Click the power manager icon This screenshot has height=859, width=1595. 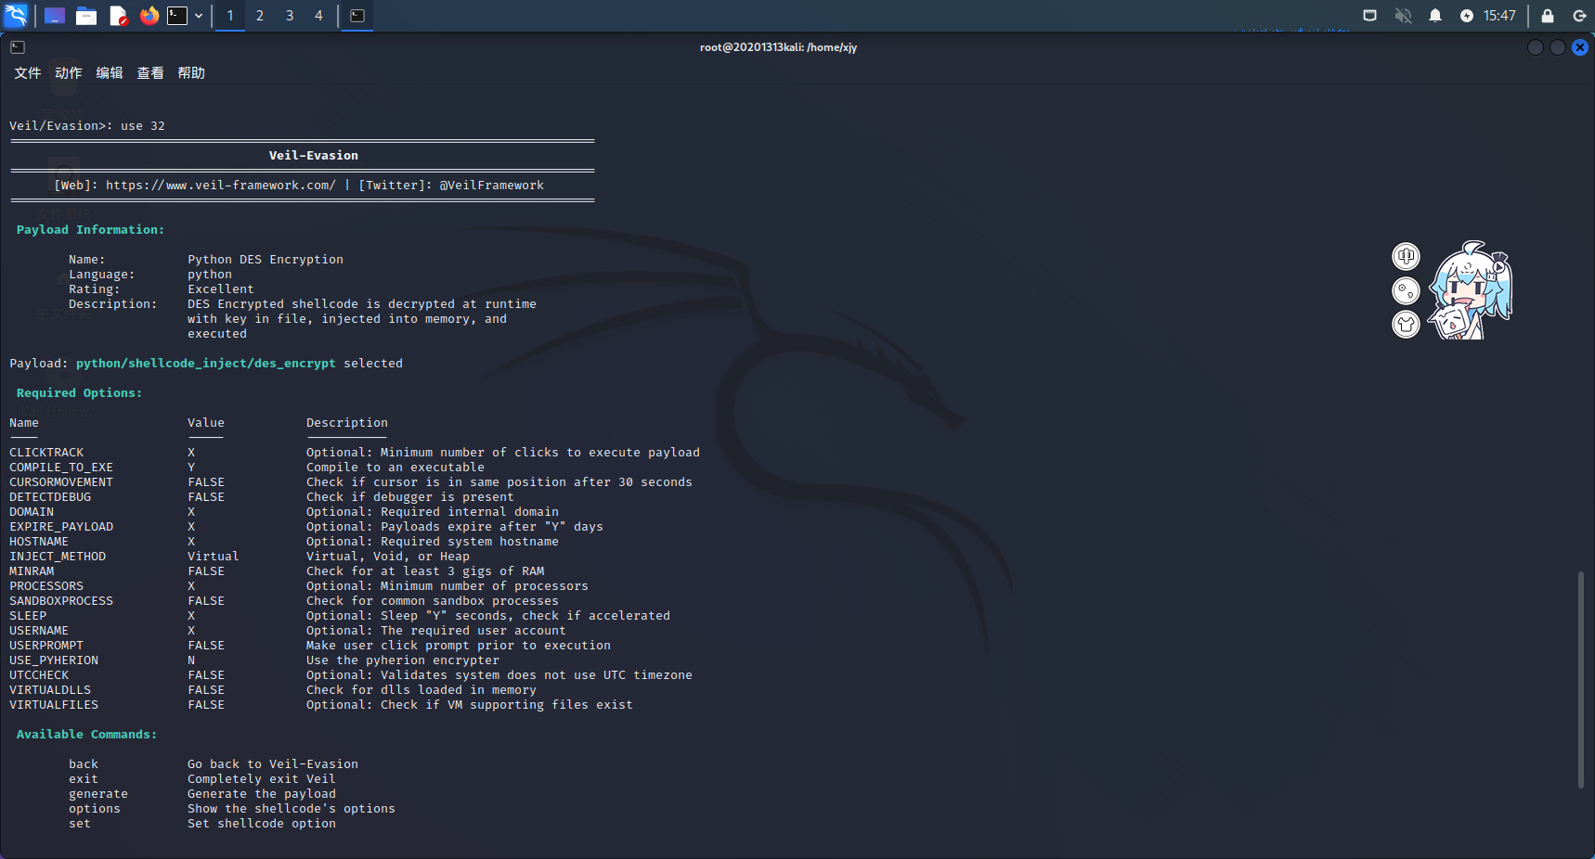1467,16
